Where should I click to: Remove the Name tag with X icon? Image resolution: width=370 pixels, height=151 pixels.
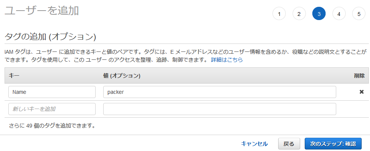(x=361, y=92)
